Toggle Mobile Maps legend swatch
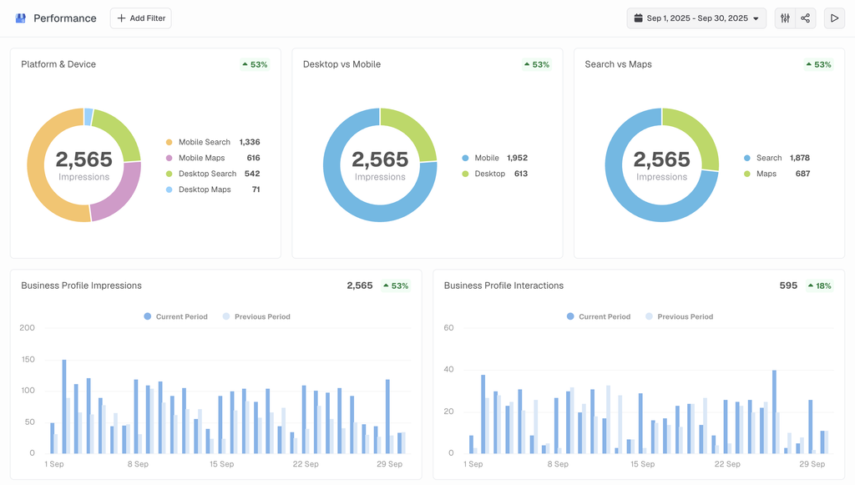855x485 pixels. click(169, 158)
